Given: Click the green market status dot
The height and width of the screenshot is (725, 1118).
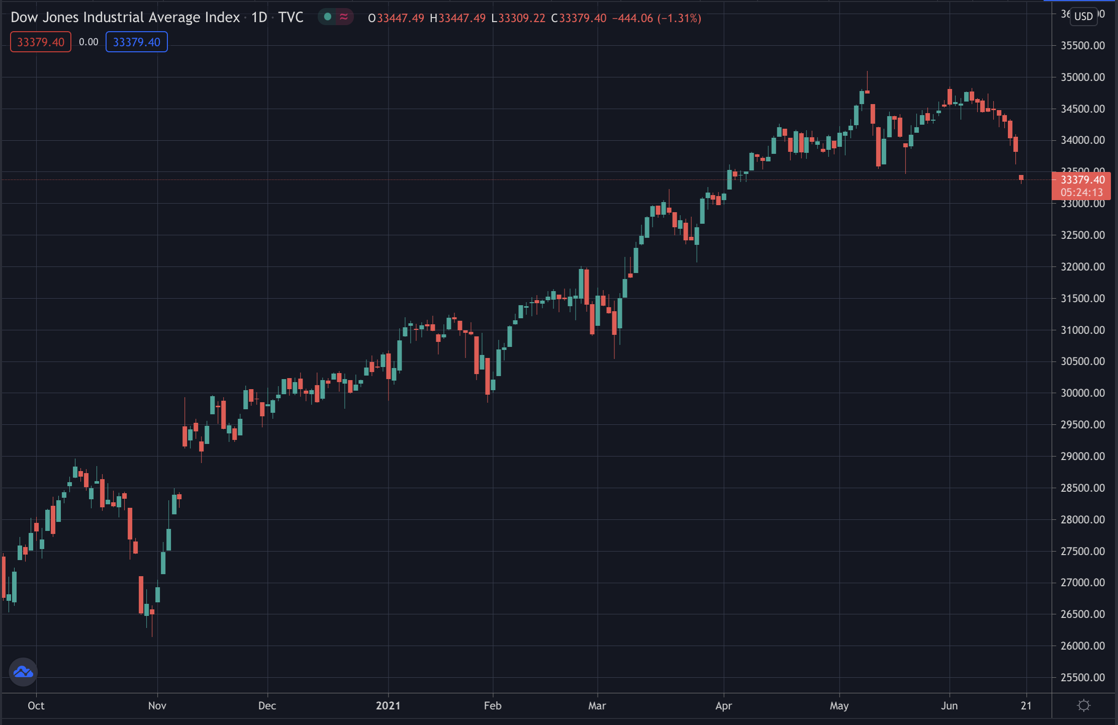Looking at the screenshot, I should pyautogui.click(x=328, y=17).
